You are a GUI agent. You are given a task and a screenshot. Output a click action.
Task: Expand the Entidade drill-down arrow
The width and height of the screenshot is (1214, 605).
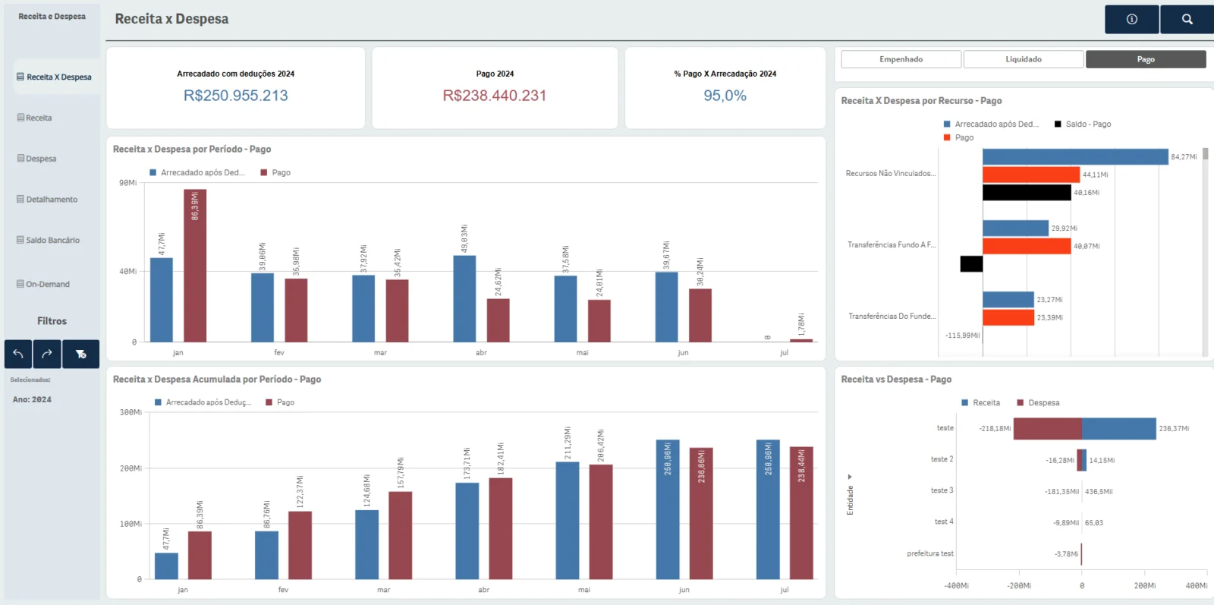(850, 477)
